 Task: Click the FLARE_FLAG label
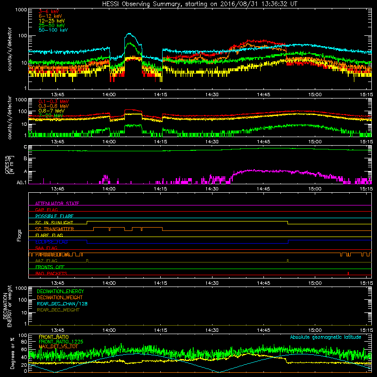pyautogui.click(x=49, y=235)
